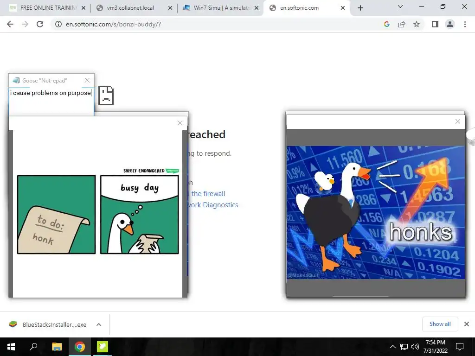The width and height of the screenshot is (475, 356).
Task: Open the side panel icon
Action: 435,24
